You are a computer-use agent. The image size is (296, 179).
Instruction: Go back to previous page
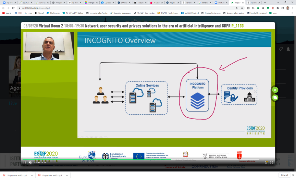[x=3, y=8]
